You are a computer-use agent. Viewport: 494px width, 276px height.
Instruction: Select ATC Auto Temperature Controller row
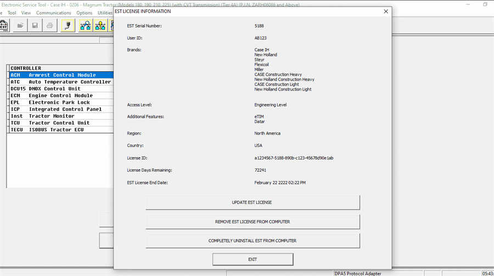pos(61,82)
